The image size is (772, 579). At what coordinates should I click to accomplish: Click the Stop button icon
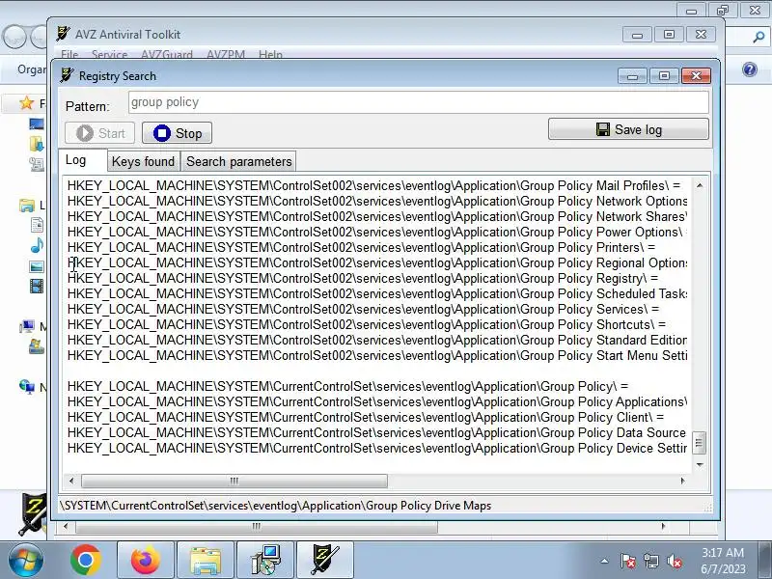click(x=161, y=133)
